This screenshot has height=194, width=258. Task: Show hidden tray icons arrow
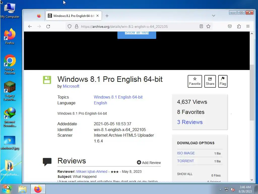(220, 189)
